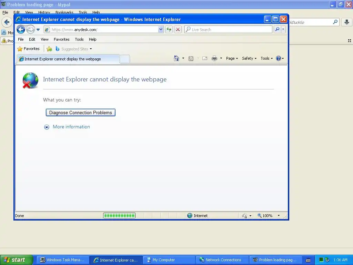The image size is (353, 265).
Task: Click the Mypal Back arrow button
Action: coord(7,22)
